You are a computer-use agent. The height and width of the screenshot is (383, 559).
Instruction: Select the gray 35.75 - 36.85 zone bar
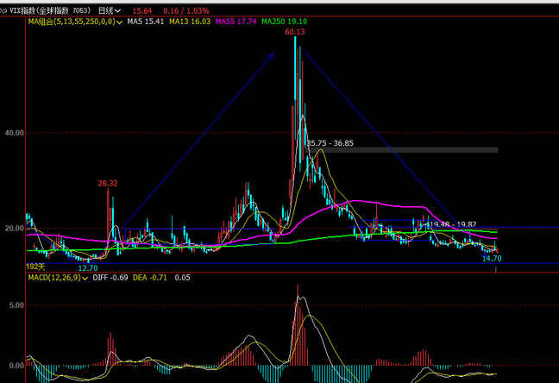coord(403,150)
